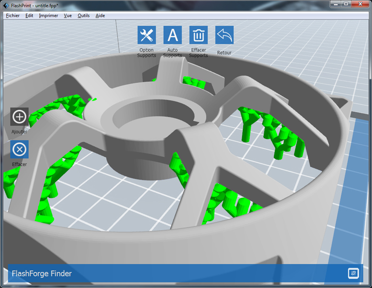Viewport: 372px width, 288px height.
Task: Minimize the FlashPrint window
Action: point(336,4)
